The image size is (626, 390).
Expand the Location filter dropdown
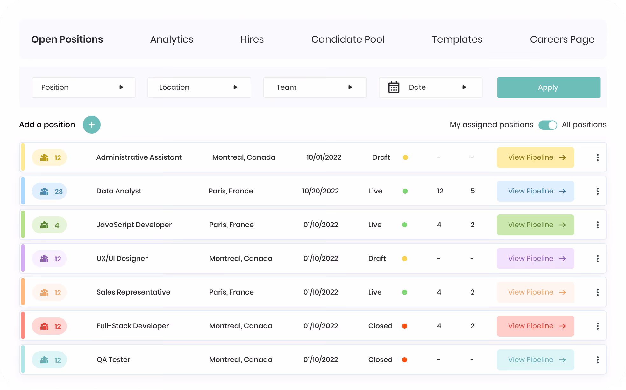point(199,87)
